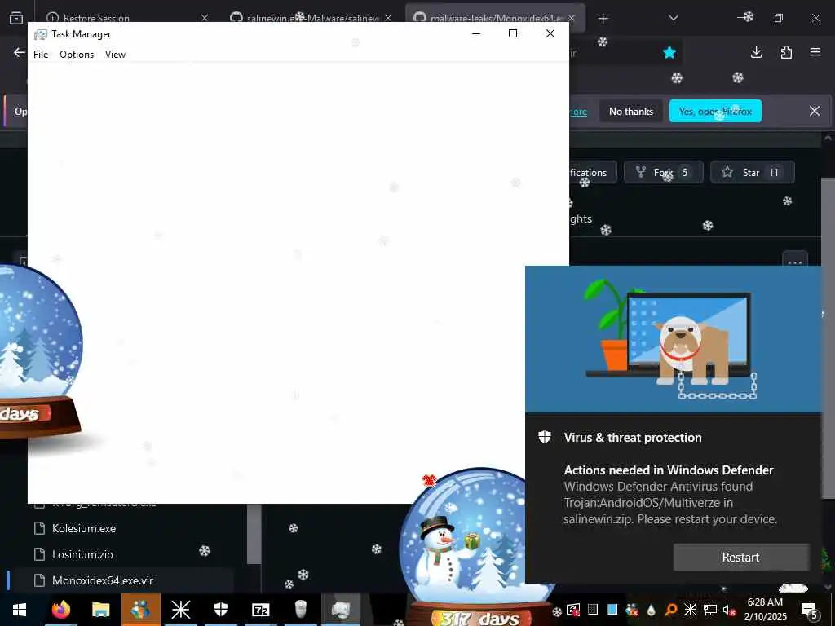This screenshot has height=626, width=835.
Task: Click the orange magnifier tray icon
Action: point(671,610)
